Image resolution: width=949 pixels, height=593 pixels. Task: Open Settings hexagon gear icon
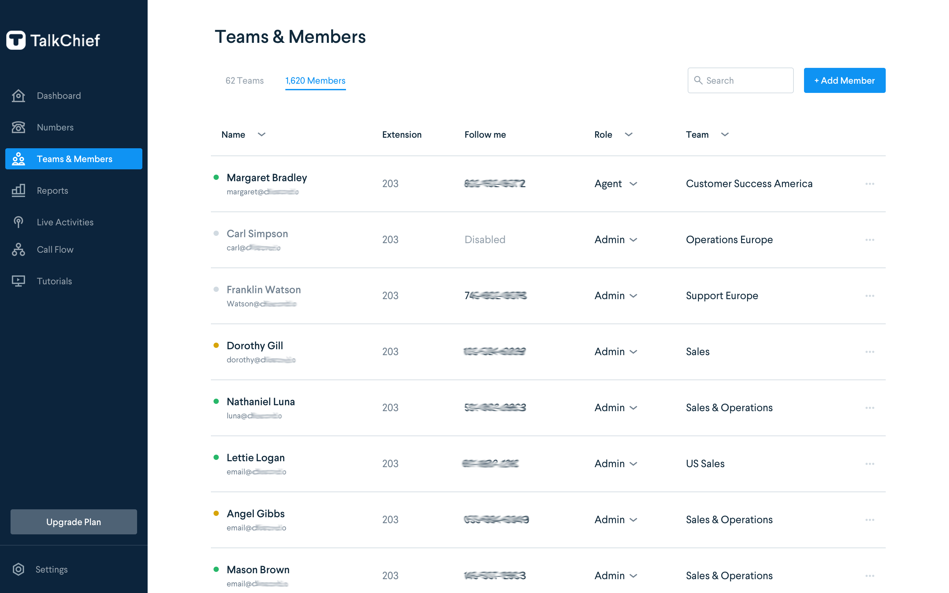pyautogui.click(x=18, y=569)
